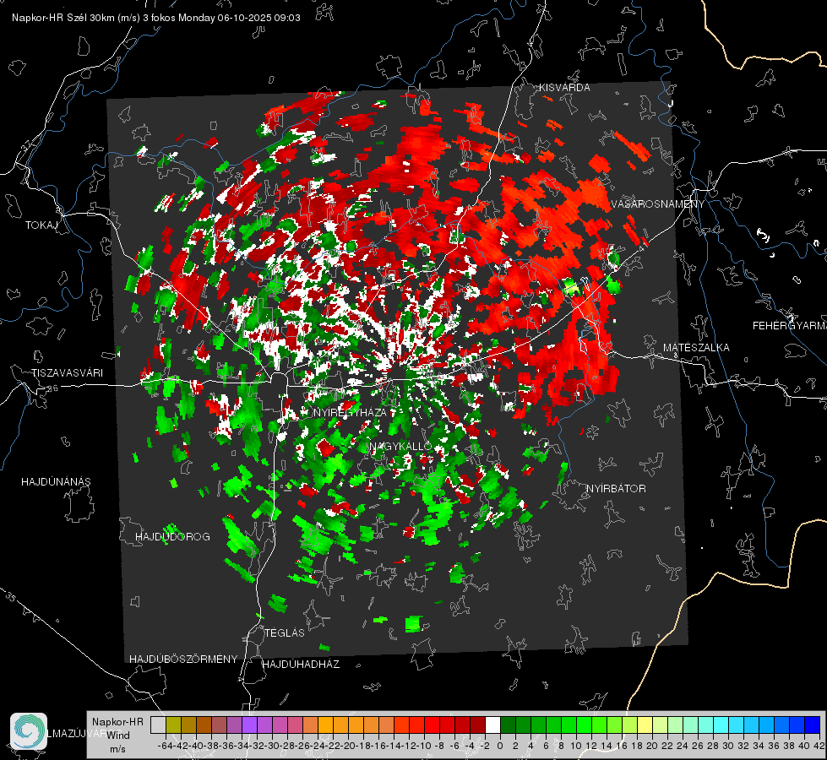Click the 42 value at scale end

pos(819,746)
